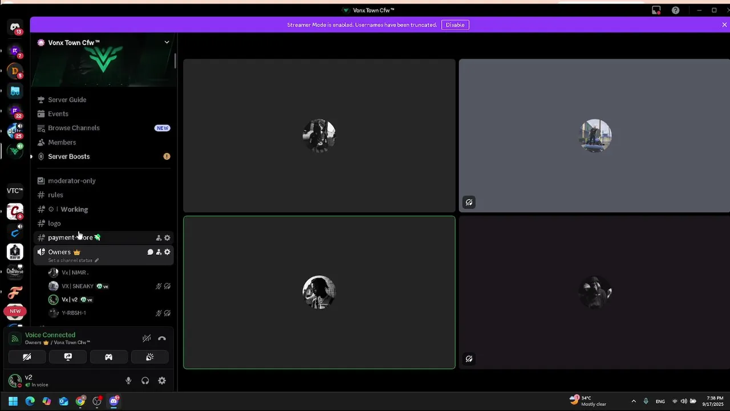Open the VTC server icon
Viewport: 730px width, 411px height.
point(15,191)
